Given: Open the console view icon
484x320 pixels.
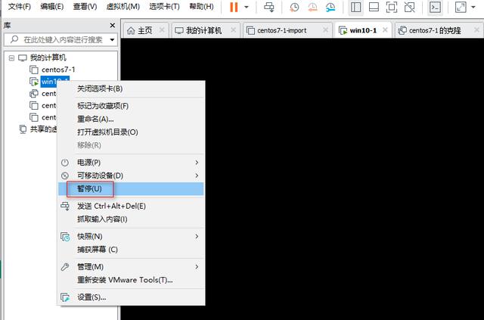Looking at the screenshot, I should [436, 7].
